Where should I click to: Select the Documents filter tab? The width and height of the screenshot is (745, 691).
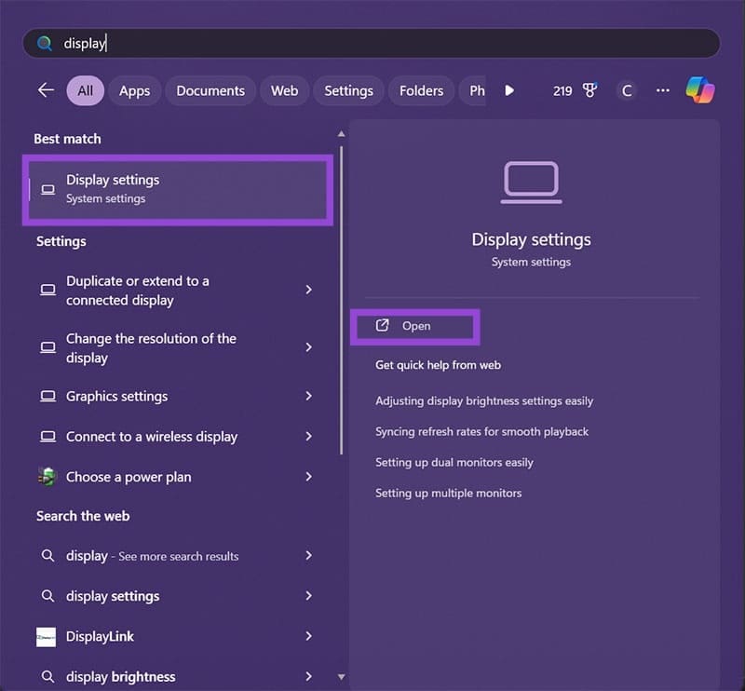(x=210, y=90)
